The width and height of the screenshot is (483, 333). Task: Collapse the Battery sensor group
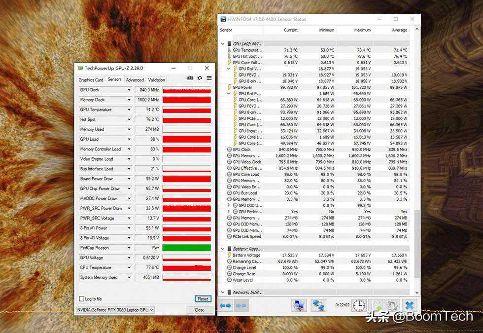223,249
